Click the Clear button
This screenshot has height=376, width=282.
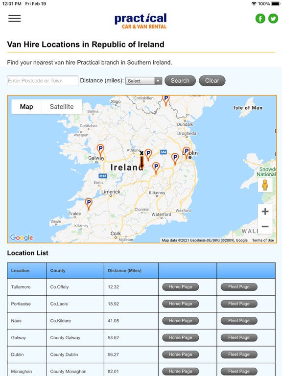tap(212, 81)
